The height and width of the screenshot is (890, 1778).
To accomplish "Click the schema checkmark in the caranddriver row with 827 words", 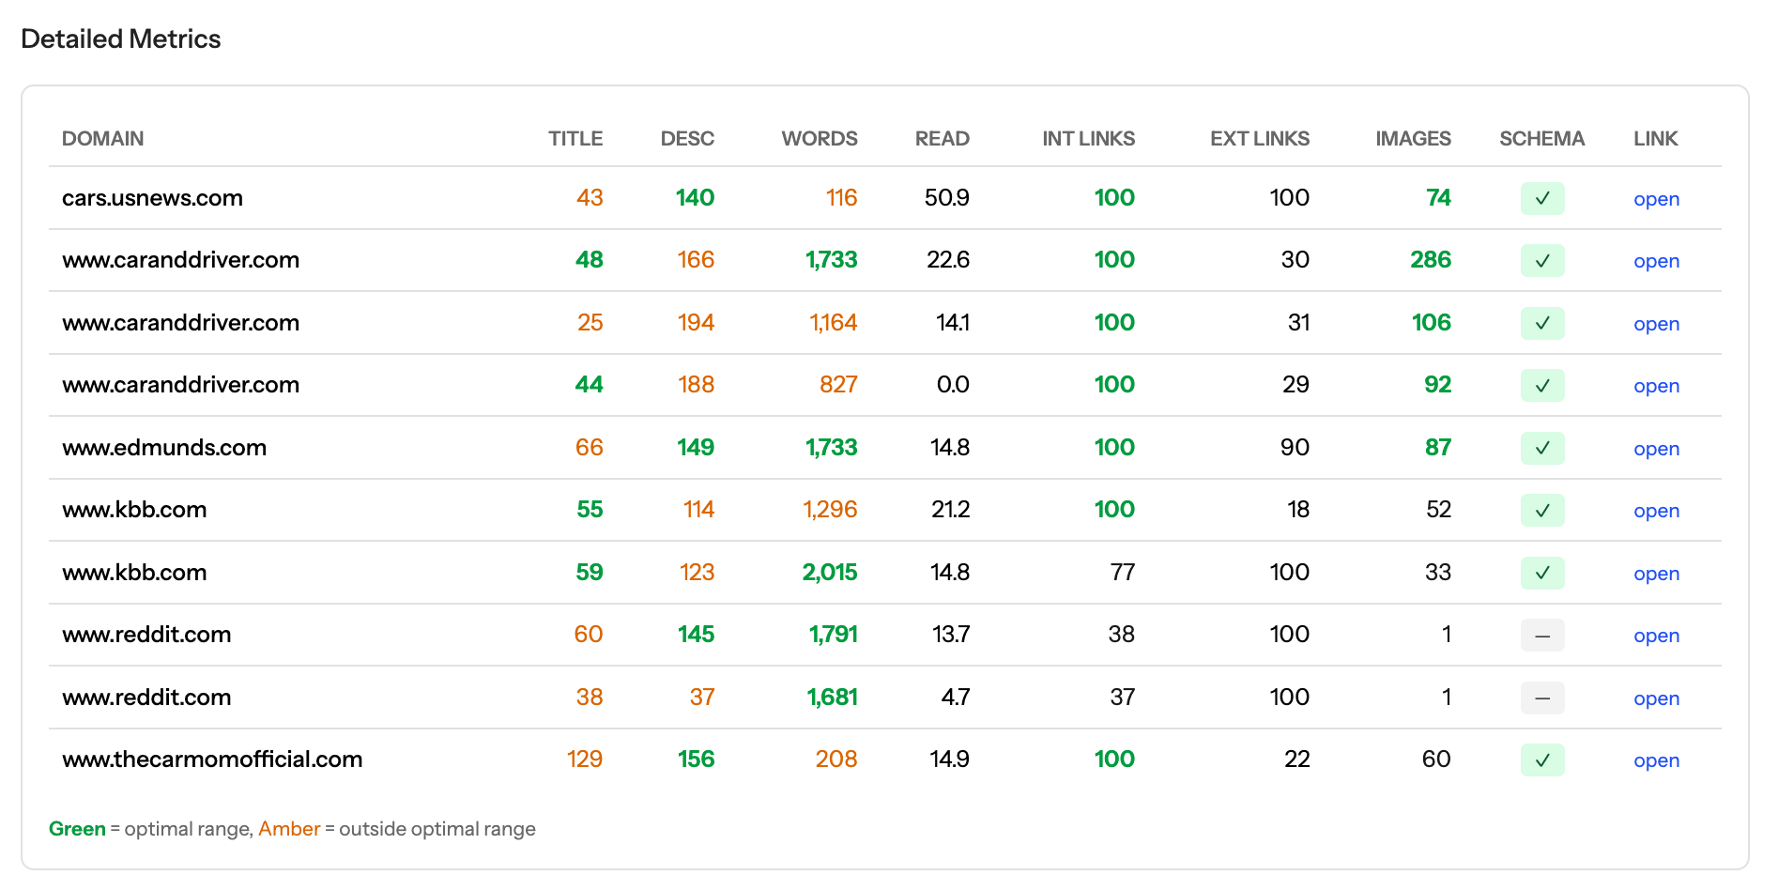I will pos(1541,386).
